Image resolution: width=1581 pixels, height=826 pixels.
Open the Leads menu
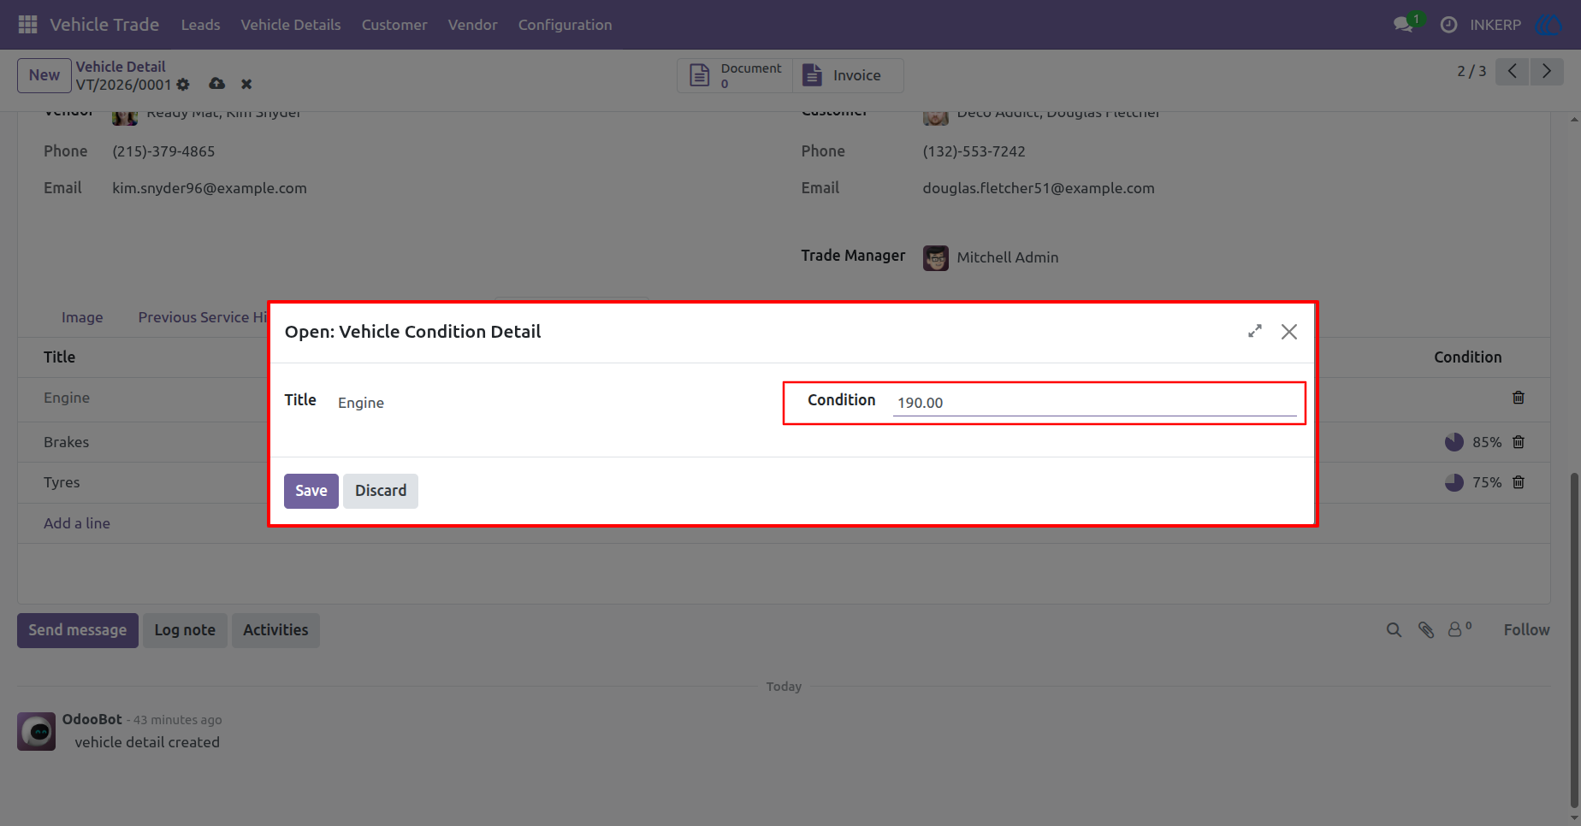click(x=201, y=25)
